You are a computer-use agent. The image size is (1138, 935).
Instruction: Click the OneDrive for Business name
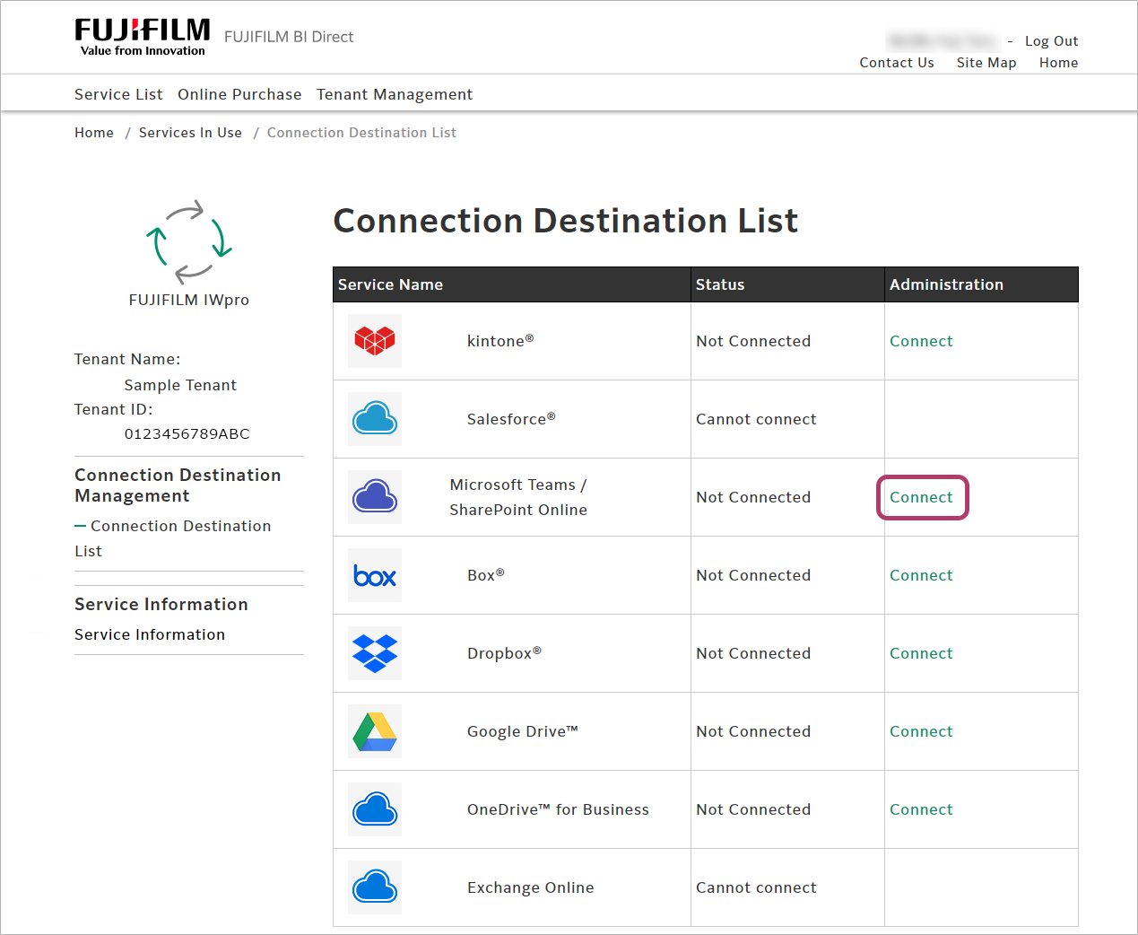[558, 809]
